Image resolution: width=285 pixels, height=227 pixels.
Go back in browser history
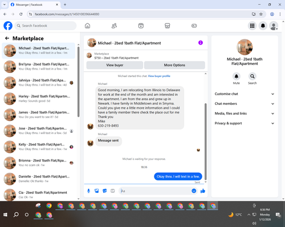click(5, 14)
